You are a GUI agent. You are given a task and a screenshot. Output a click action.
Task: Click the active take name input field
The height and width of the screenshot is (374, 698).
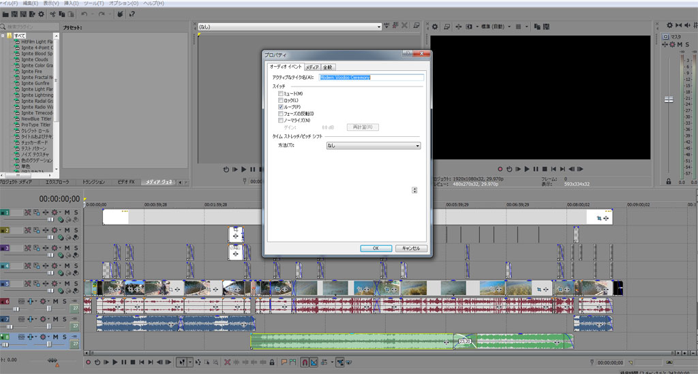tap(371, 78)
